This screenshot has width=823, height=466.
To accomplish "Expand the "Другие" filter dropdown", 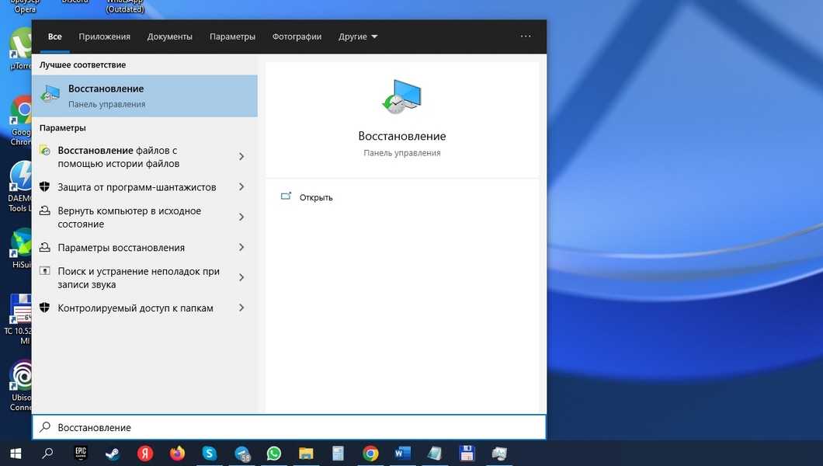I will pyautogui.click(x=358, y=37).
